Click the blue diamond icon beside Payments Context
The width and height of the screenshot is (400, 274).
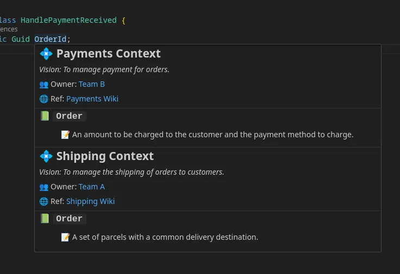(x=46, y=54)
